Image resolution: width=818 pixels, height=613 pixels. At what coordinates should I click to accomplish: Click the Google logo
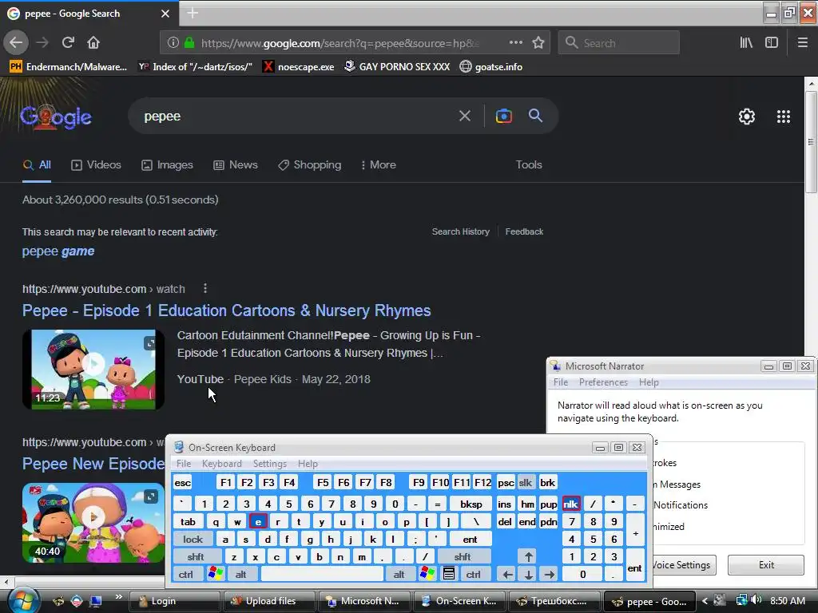point(56,117)
